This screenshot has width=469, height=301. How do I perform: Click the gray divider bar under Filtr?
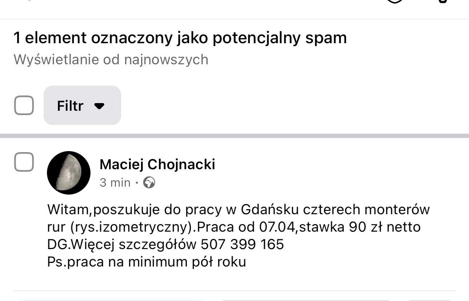coord(234,136)
